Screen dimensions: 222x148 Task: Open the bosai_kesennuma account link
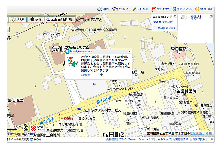(81, 51)
